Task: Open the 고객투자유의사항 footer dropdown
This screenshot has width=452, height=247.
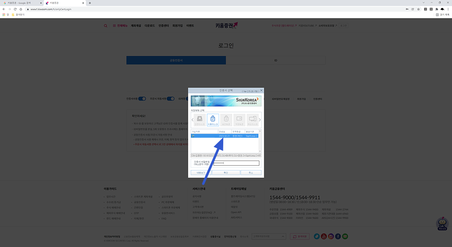Action: (269, 236)
